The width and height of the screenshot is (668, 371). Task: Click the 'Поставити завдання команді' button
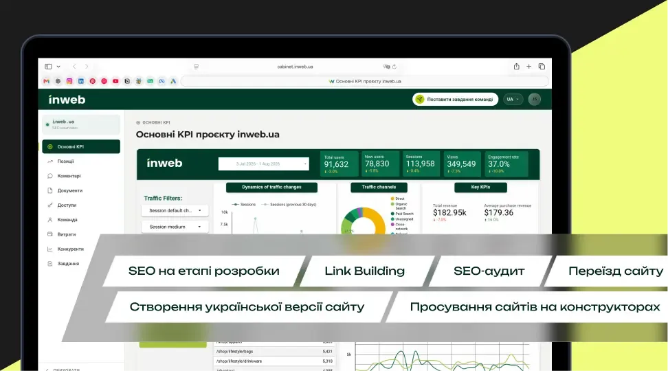click(x=455, y=99)
